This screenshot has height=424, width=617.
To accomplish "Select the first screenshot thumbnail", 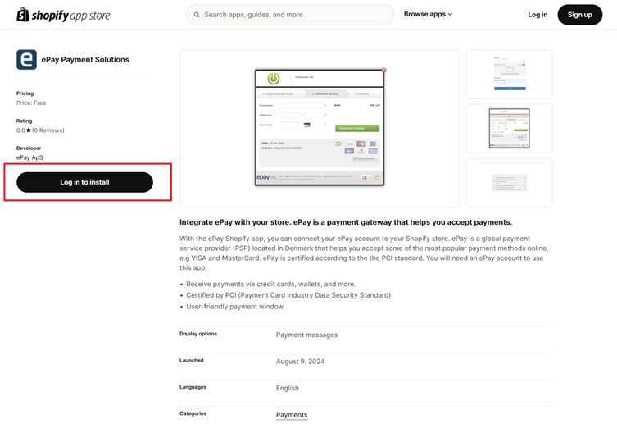I will tap(509, 74).
